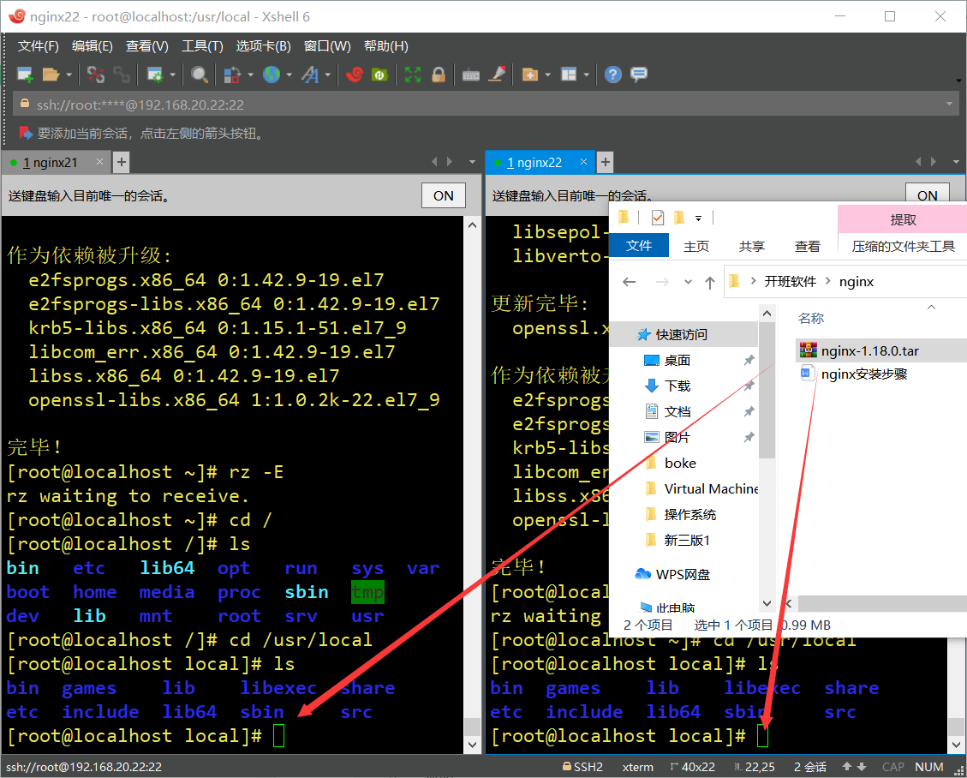
Task: Click the Properties checkmark icon in Explorer
Action: 658,217
